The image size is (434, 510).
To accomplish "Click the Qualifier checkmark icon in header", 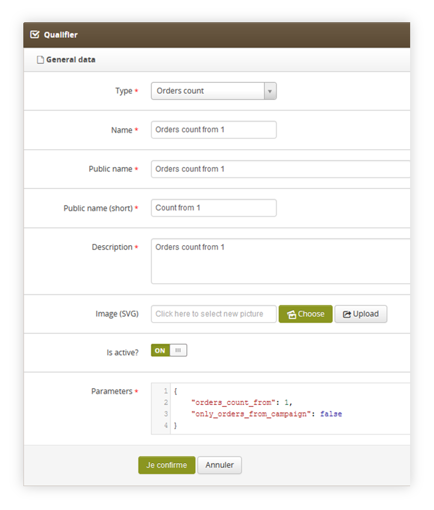I will pos(35,35).
